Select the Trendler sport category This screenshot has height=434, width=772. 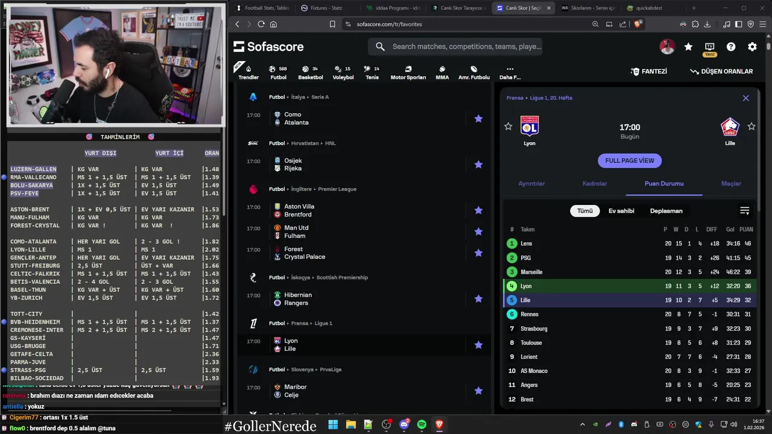point(248,72)
